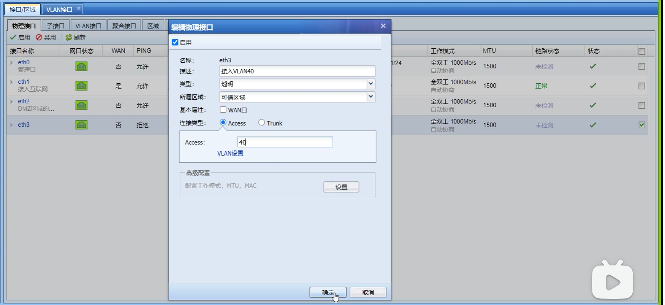The height and width of the screenshot is (305, 665).
Task: Toggle the eth3 row checkbox
Action: (642, 125)
